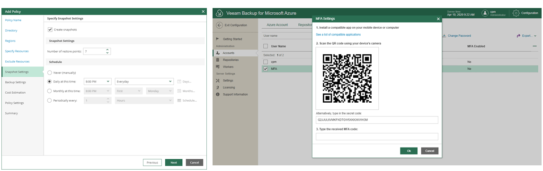The height and width of the screenshot is (171, 543).
Task: Click the Workers icon in sidebar
Action: pos(218,67)
